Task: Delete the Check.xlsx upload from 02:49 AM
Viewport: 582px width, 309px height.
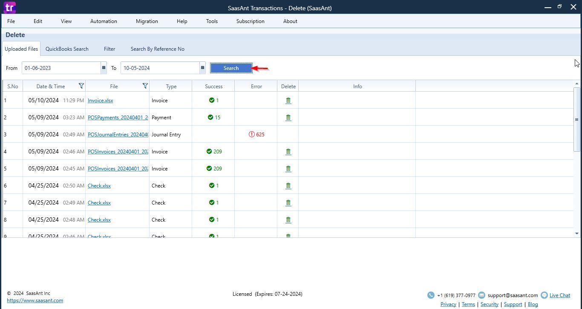Action: tap(288, 203)
